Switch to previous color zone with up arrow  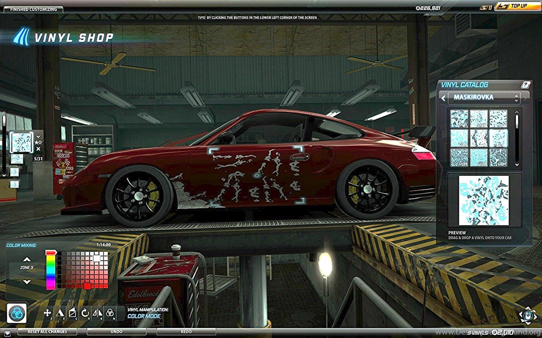[27, 259]
